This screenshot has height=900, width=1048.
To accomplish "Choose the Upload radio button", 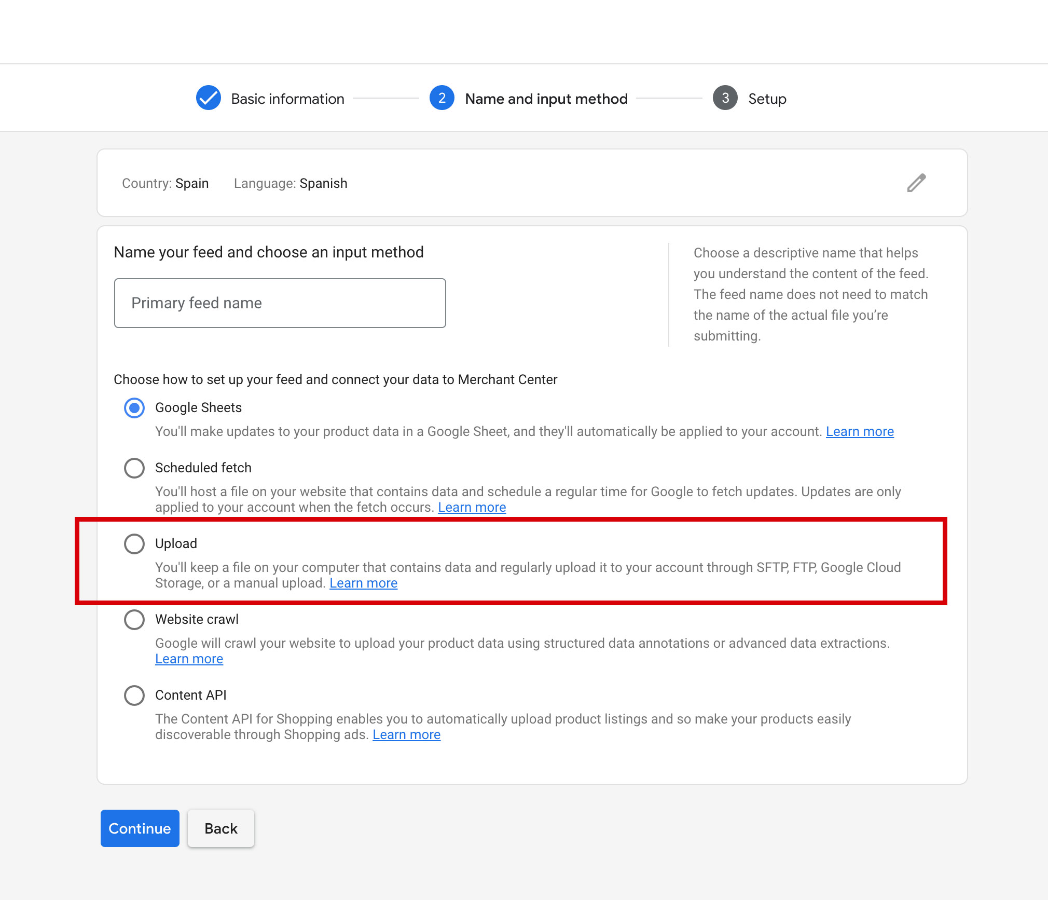I will click(x=134, y=544).
